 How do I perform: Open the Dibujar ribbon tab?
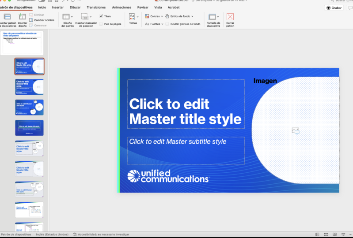[x=75, y=7]
